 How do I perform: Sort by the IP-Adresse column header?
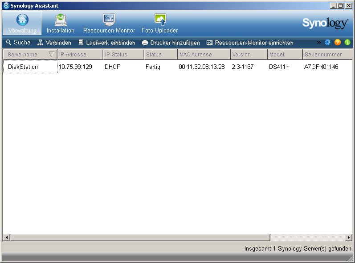point(80,54)
